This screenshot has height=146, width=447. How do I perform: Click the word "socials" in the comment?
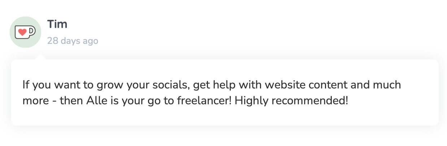point(170,86)
